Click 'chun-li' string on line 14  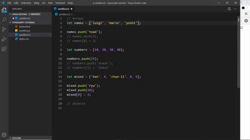(x=118, y=77)
